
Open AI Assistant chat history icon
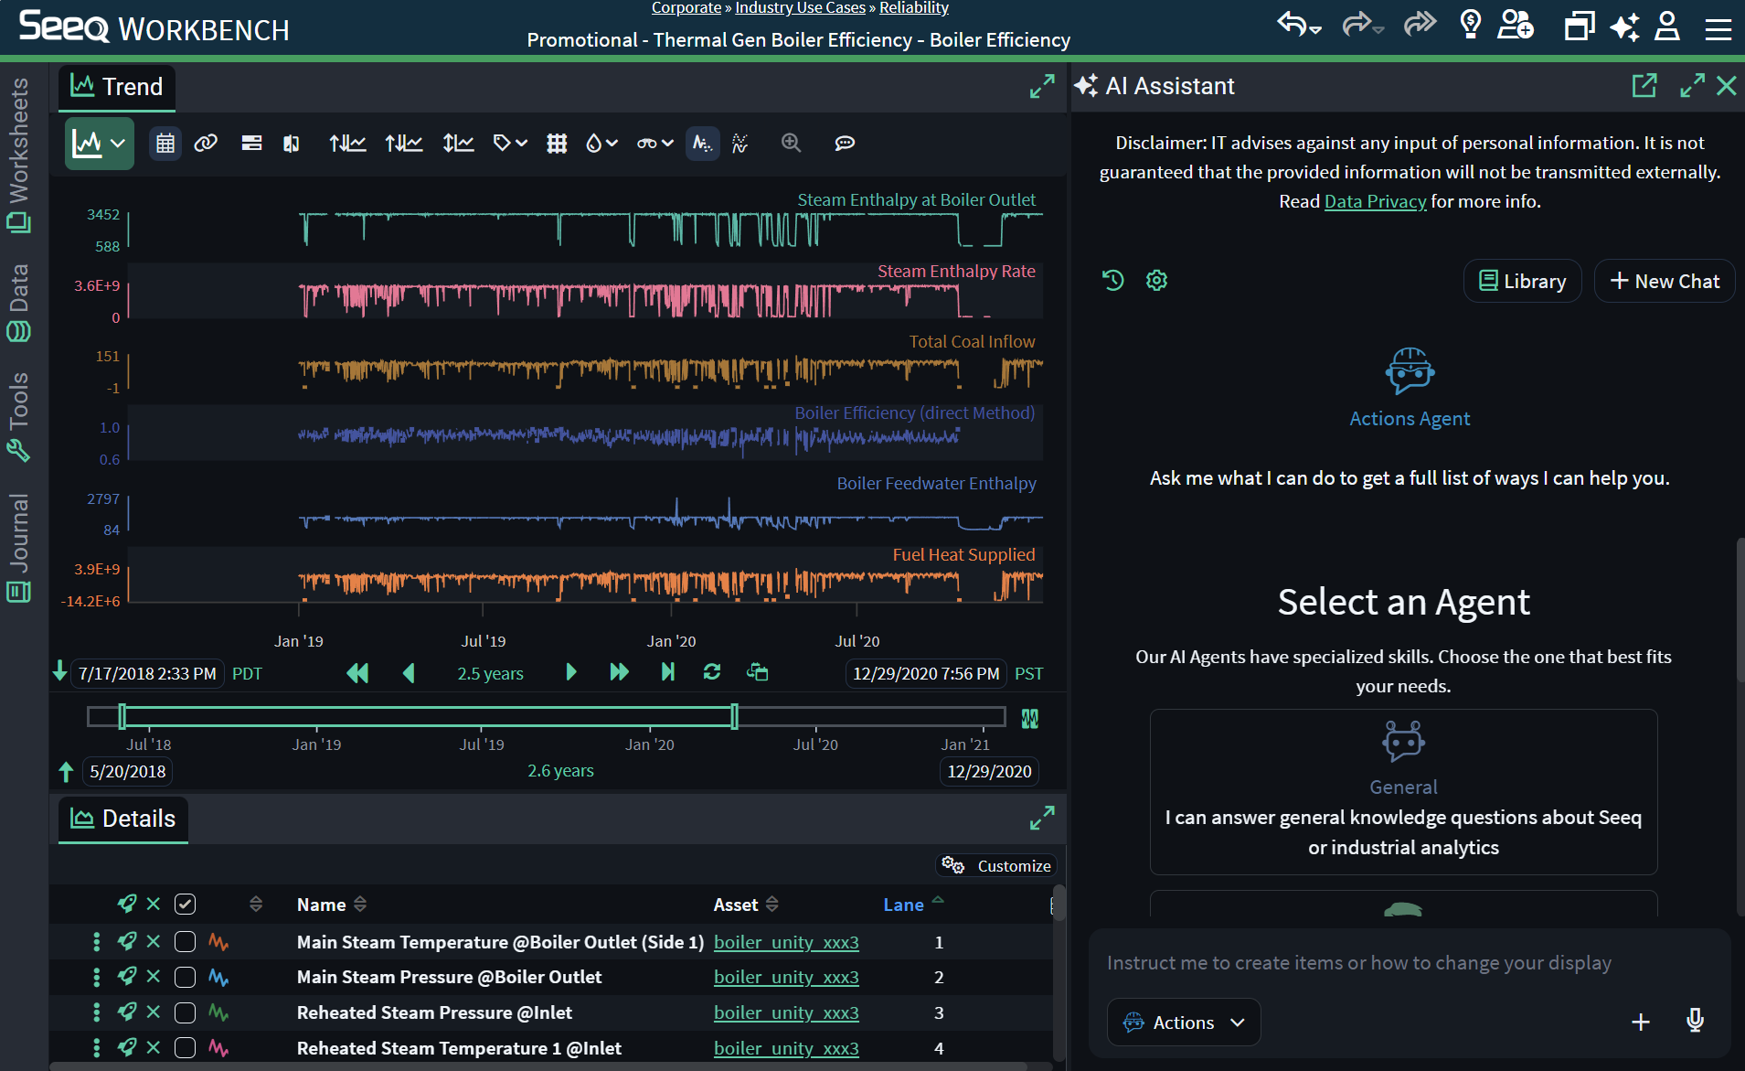(x=1112, y=281)
